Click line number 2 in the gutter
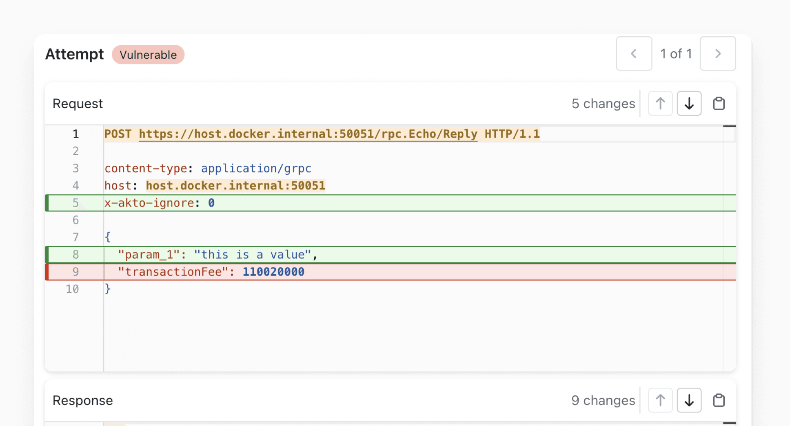The width and height of the screenshot is (790, 426). click(x=75, y=151)
